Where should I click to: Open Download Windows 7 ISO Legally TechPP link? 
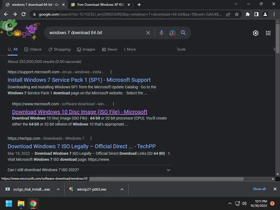(81, 147)
